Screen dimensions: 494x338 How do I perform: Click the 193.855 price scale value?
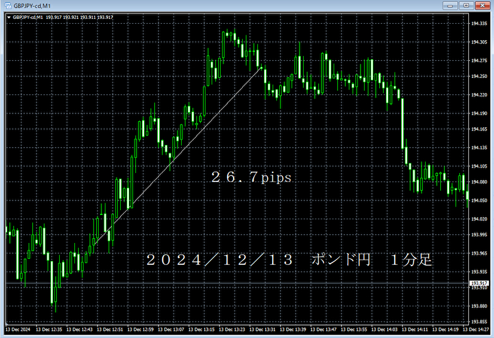pyautogui.click(x=479, y=322)
